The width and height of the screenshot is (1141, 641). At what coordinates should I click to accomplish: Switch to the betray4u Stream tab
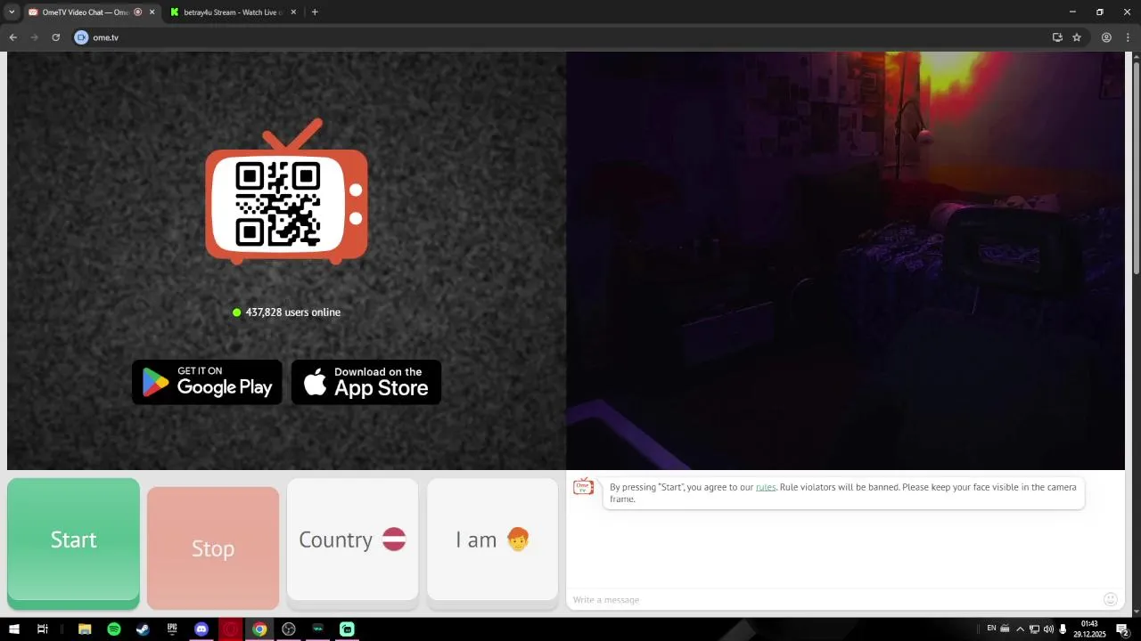(234, 12)
